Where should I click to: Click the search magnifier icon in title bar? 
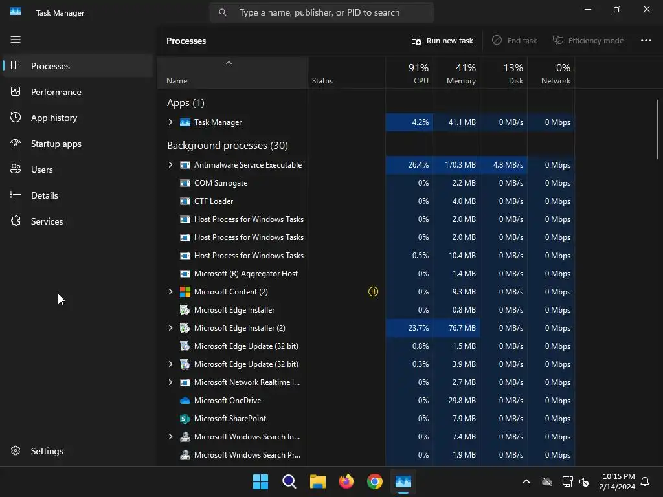[x=223, y=12]
